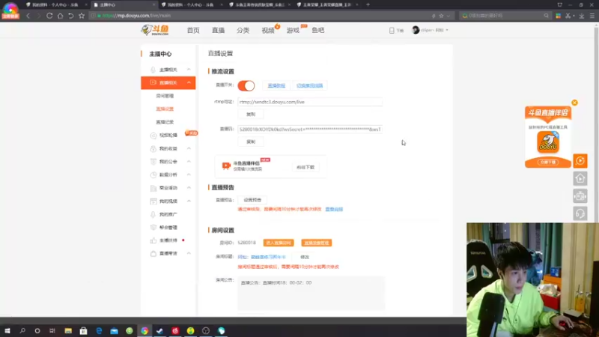
Task: Click the browser home icon
Action: pyautogui.click(x=60, y=16)
